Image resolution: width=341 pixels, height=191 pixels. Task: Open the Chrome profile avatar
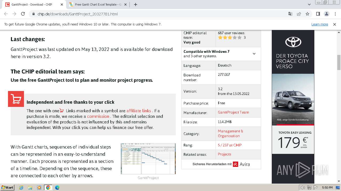coord(326,14)
